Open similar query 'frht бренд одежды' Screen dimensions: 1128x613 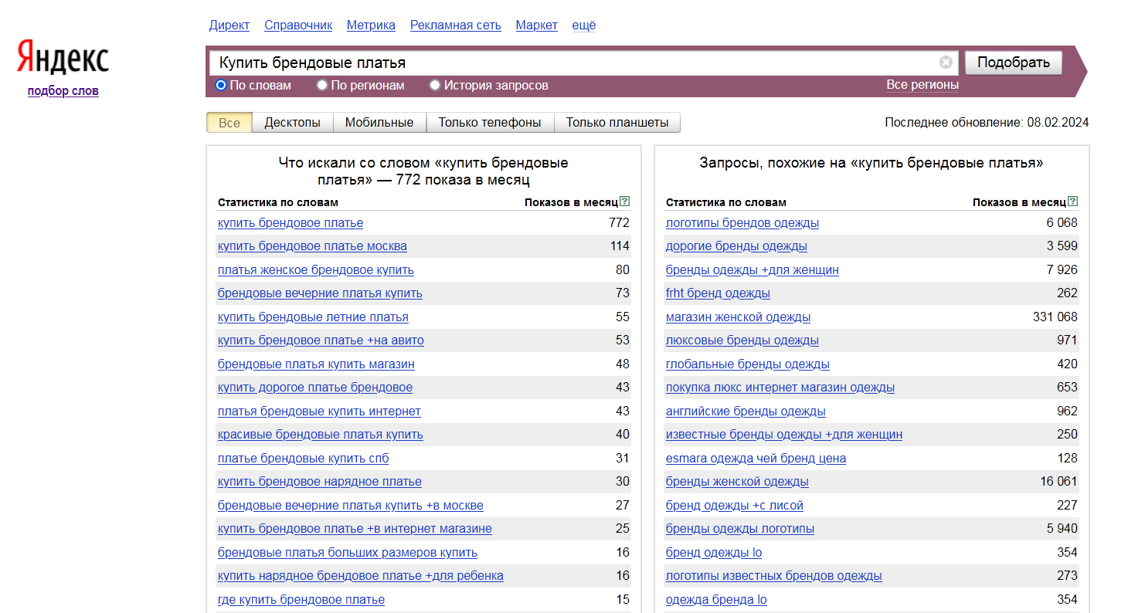click(x=718, y=293)
